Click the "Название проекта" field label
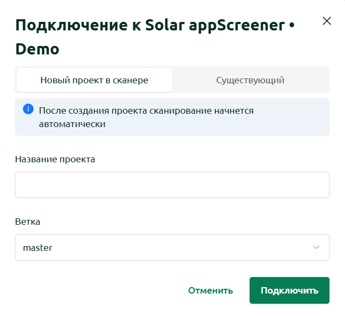This screenshot has height=316, width=345. (55, 159)
